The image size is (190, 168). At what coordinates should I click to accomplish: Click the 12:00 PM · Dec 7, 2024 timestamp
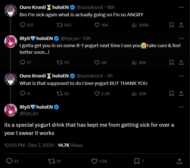[x=29, y=145]
